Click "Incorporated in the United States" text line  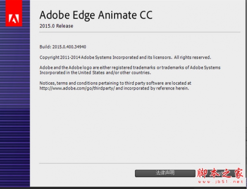coord(74,72)
